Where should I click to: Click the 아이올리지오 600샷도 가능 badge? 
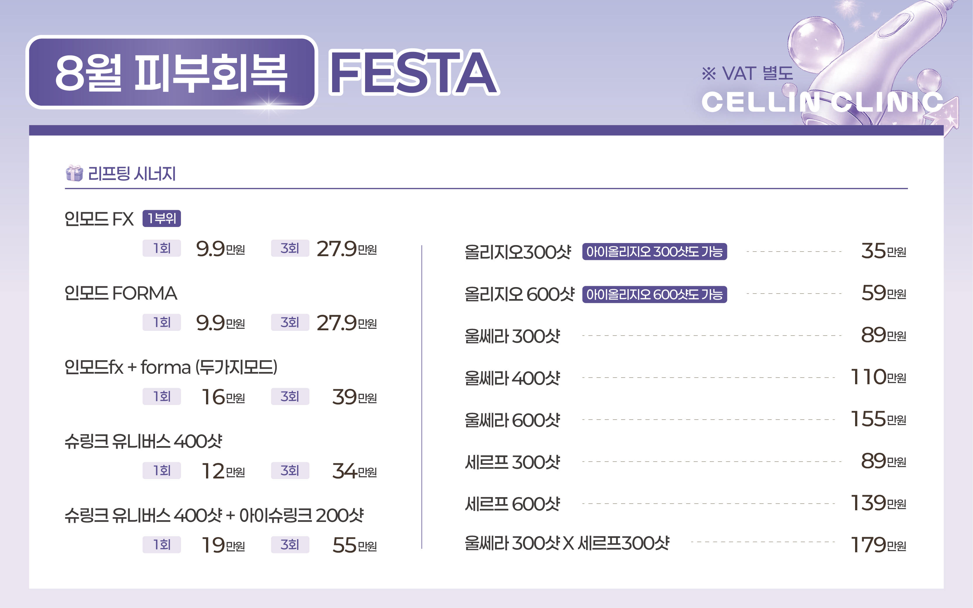coord(654,294)
